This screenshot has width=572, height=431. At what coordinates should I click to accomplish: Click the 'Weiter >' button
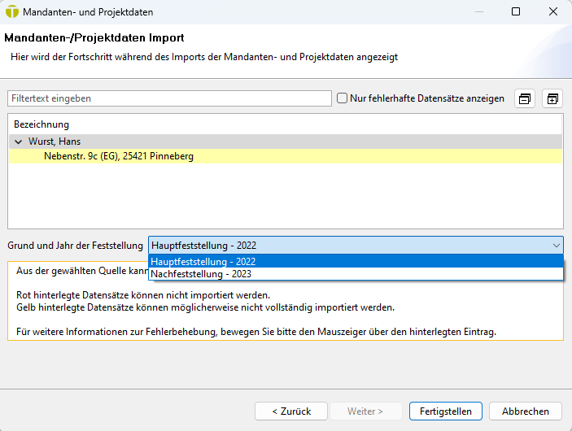[x=365, y=411]
